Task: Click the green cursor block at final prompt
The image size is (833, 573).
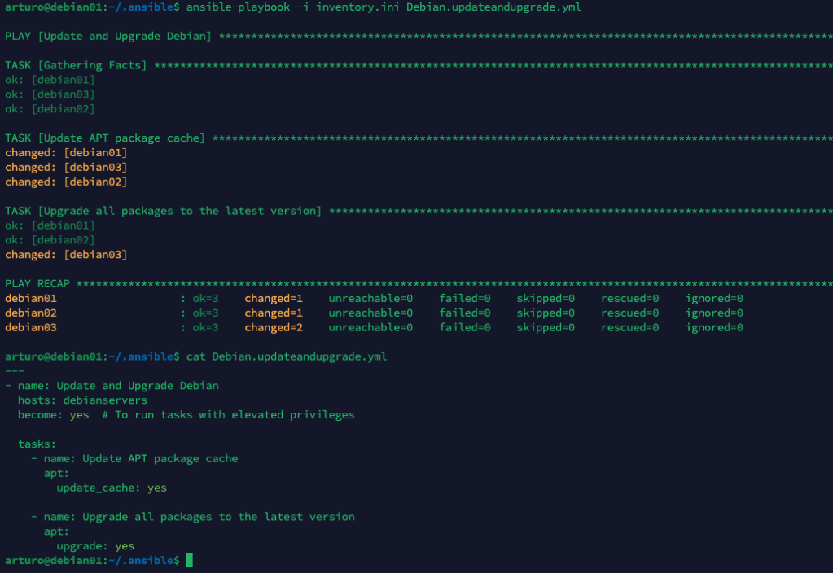Action: 190,560
